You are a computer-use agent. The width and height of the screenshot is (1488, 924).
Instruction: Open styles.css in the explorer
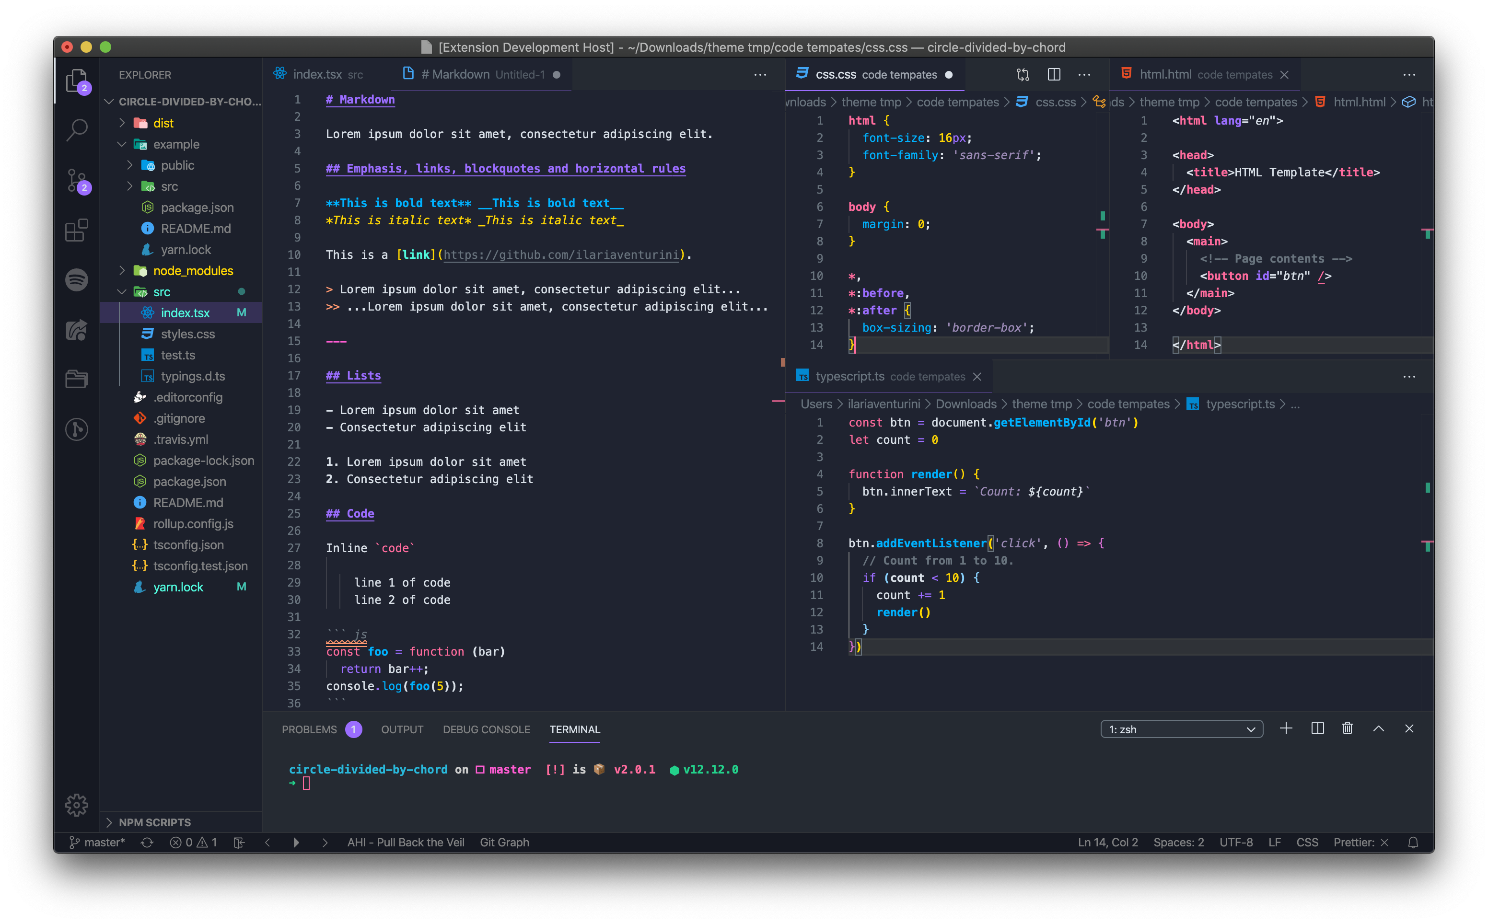pyautogui.click(x=187, y=334)
